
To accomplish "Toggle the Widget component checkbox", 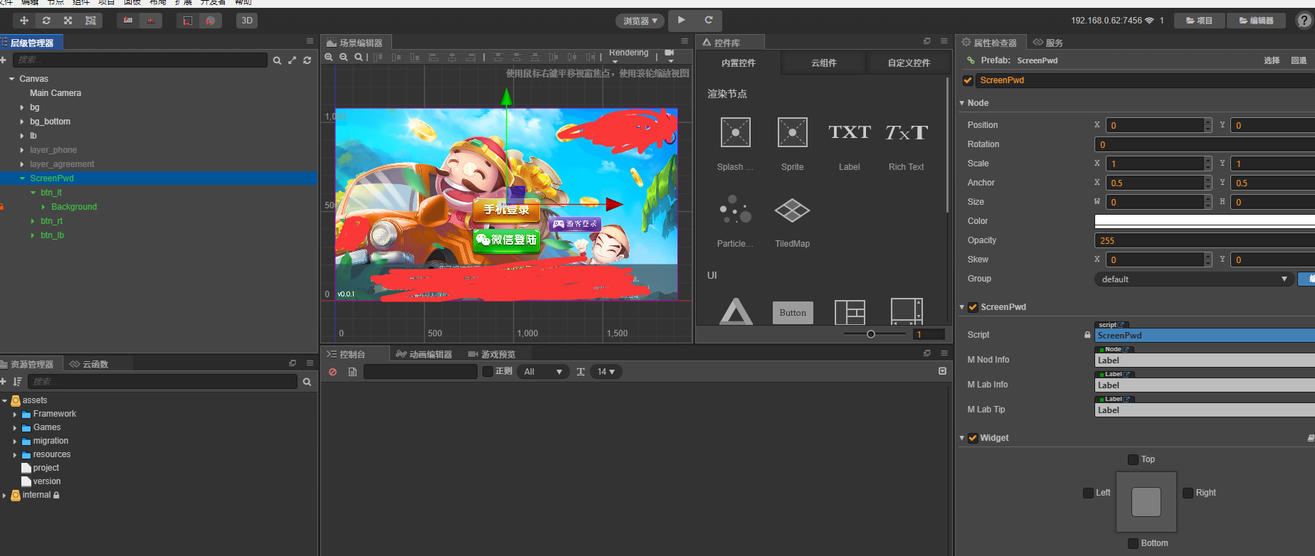I will [973, 438].
